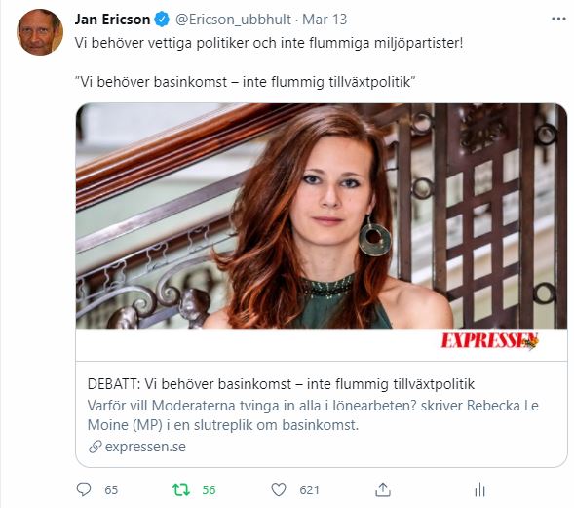This screenshot has width=574, height=508.
Task: Click the 621 likes count
Action: (x=309, y=490)
